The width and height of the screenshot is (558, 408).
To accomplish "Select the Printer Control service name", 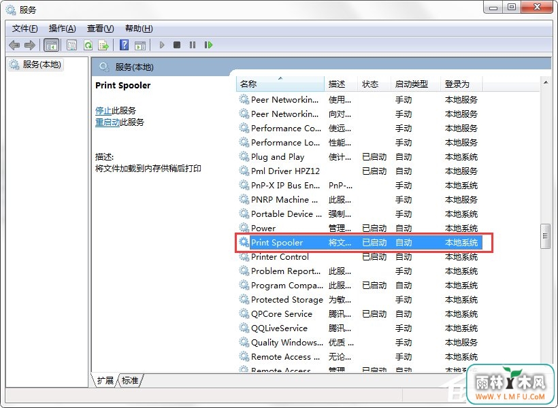I will tap(280, 257).
